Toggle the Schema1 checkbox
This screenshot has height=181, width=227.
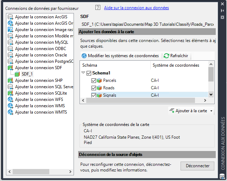(x=89, y=73)
